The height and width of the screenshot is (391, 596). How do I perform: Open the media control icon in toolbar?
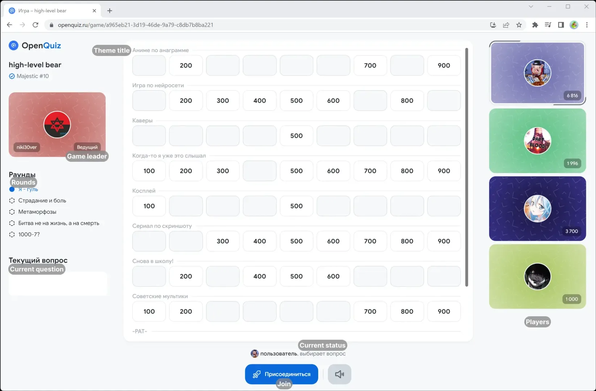pos(548,25)
